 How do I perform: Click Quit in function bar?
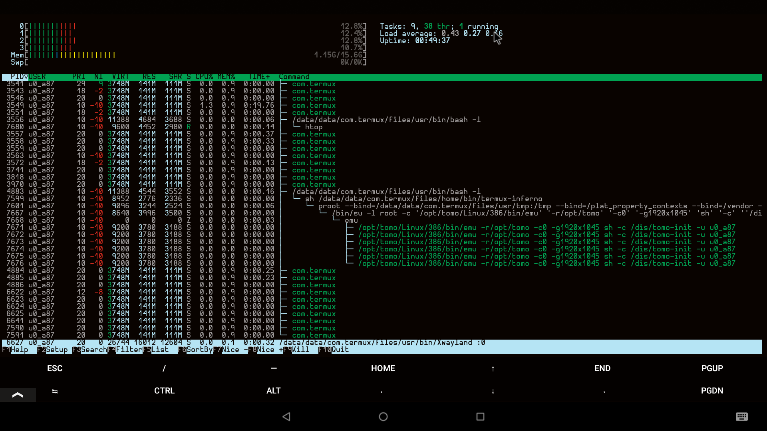tap(334, 350)
